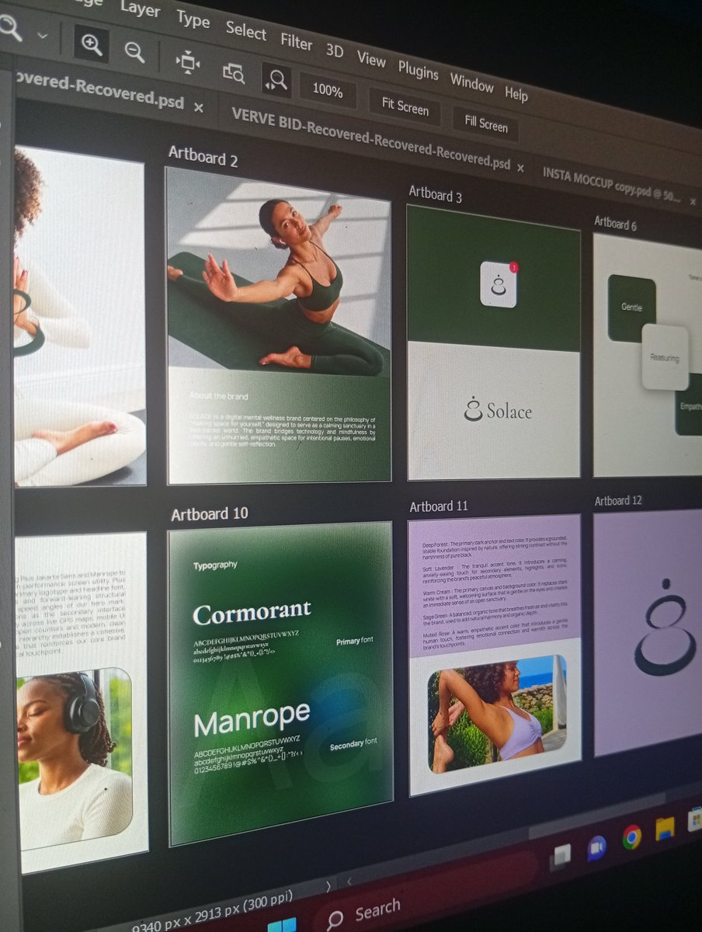Screen dimensions: 702x932
Task: Click the 100% zoom button
Action: pyautogui.click(x=328, y=90)
